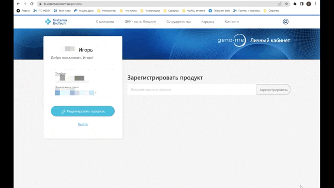Click the Добро пожаловать, Игорь! greeting

point(72,58)
